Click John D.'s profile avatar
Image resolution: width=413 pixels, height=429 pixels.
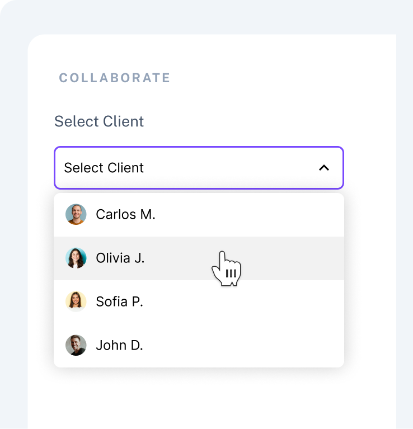pos(76,345)
